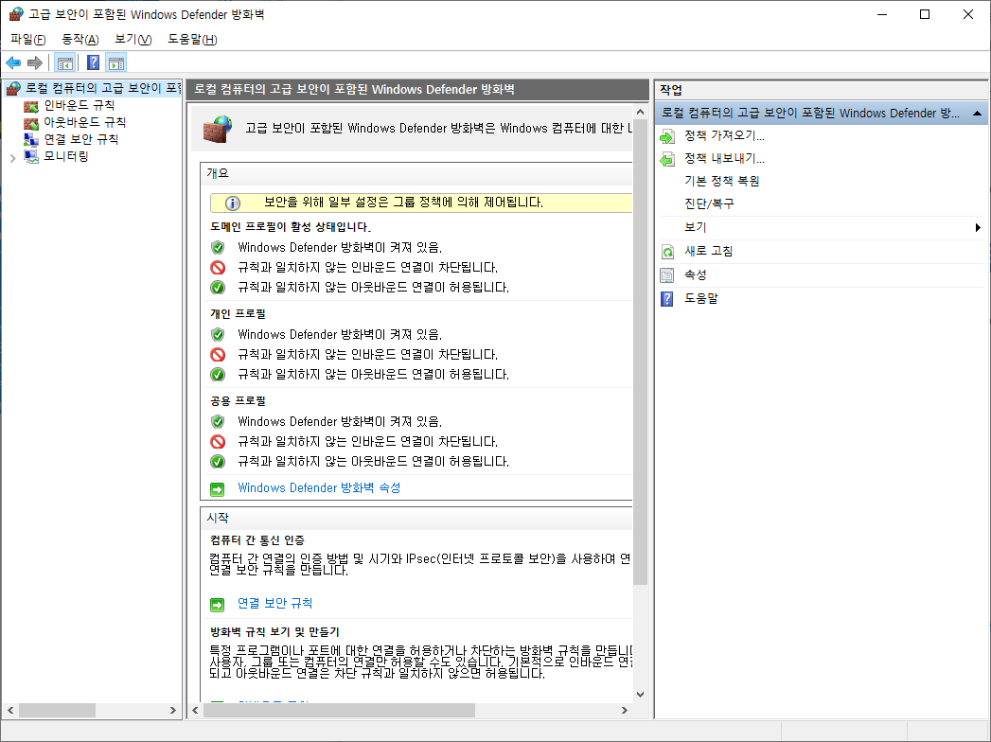Open the Windows Defender 방화벽 속성 link
The image size is (991, 742).
[x=319, y=488]
